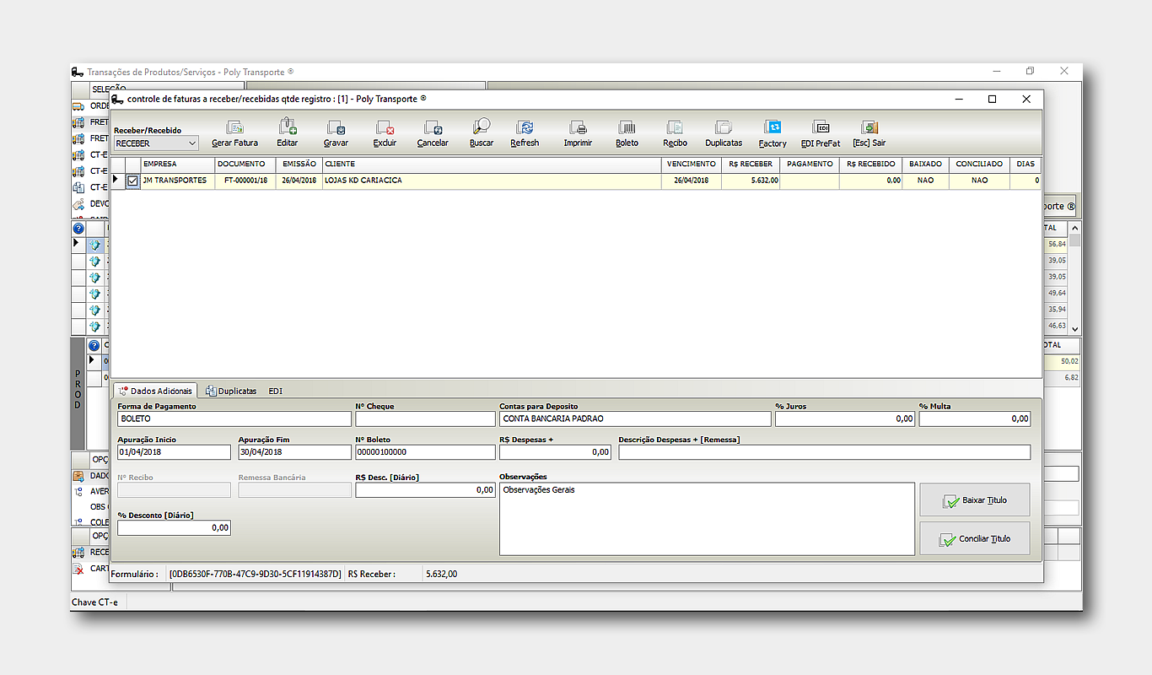The width and height of the screenshot is (1152, 675).
Task: Click the 56,84 value in the background grid
Action: pos(1057,244)
